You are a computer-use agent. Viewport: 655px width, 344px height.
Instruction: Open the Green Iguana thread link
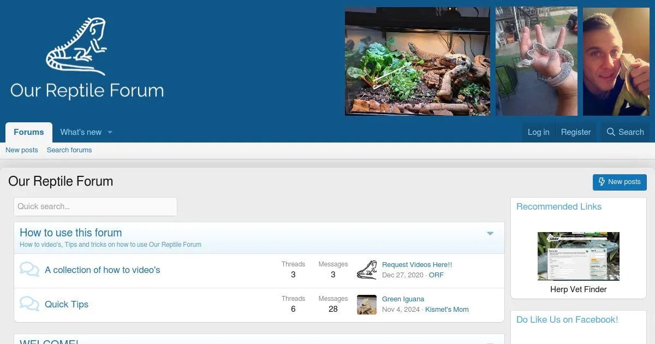click(x=403, y=299)
